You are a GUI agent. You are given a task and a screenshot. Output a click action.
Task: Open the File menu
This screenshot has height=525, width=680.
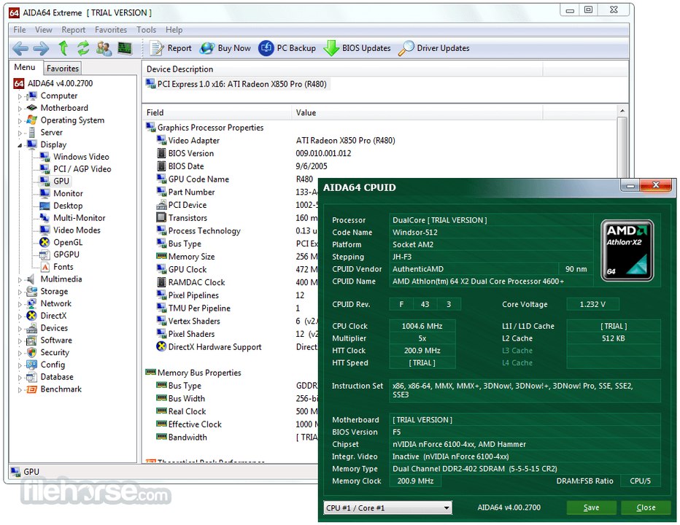click(x=20, y=29)
